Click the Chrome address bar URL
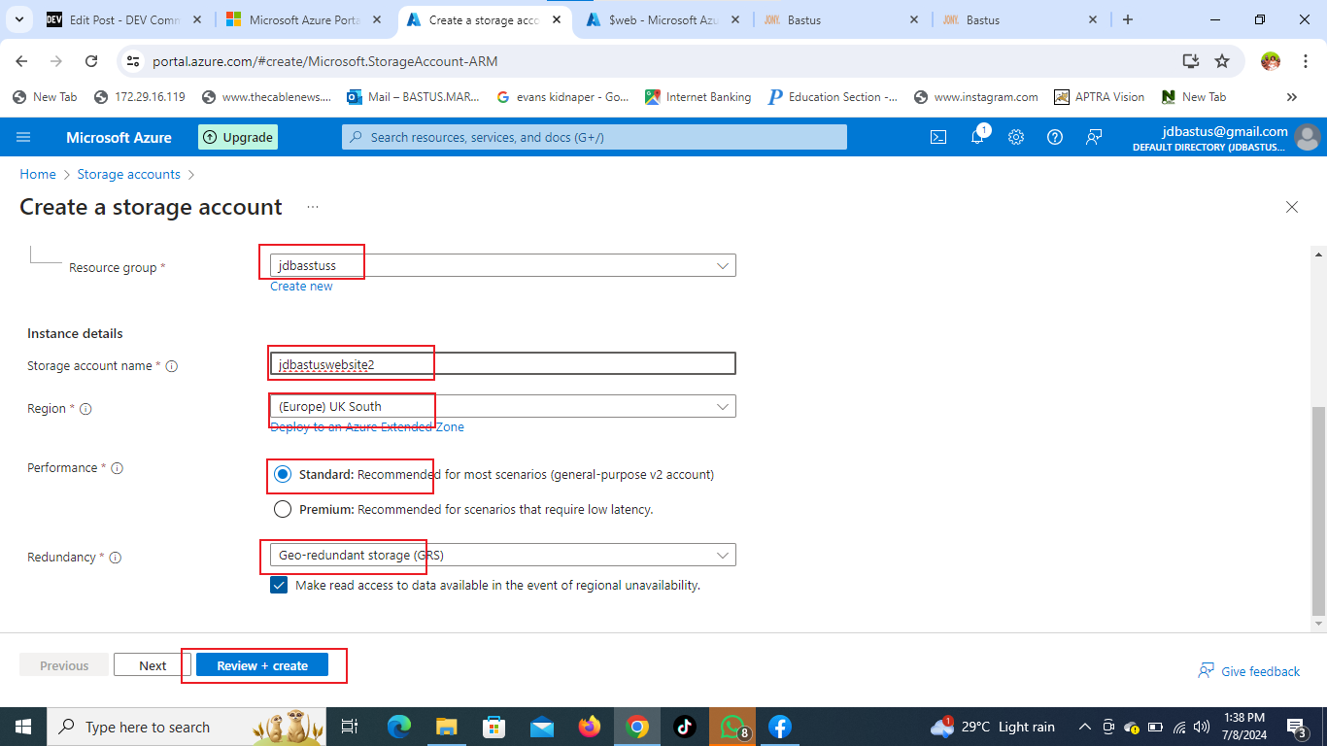The width and height of the screenshot is (1327, 746). tap(325, 61)
